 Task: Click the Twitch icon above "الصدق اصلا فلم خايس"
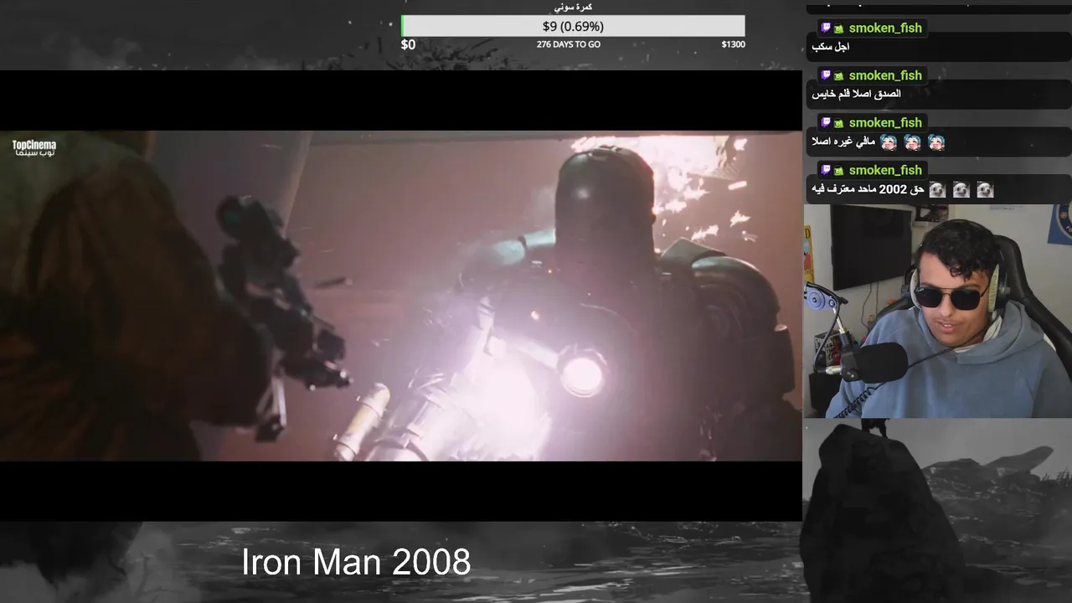[826, 75]
